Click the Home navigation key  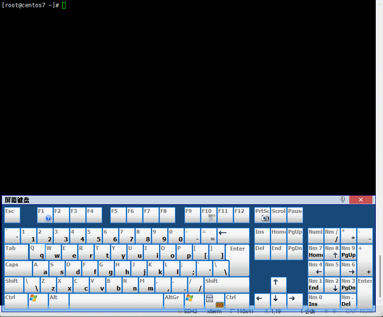pyautogui.click(x=278, y=236)
